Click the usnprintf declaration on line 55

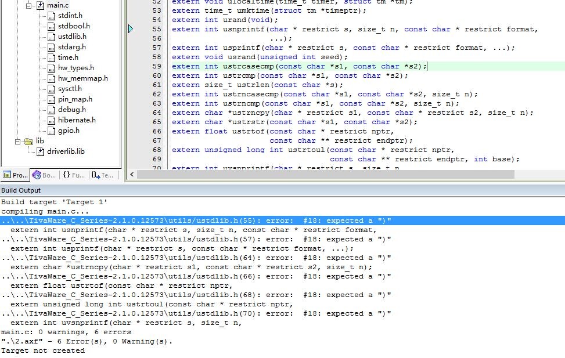pos(355,29)
